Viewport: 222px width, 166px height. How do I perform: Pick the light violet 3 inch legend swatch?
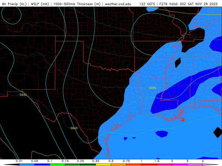coord(195,165)
